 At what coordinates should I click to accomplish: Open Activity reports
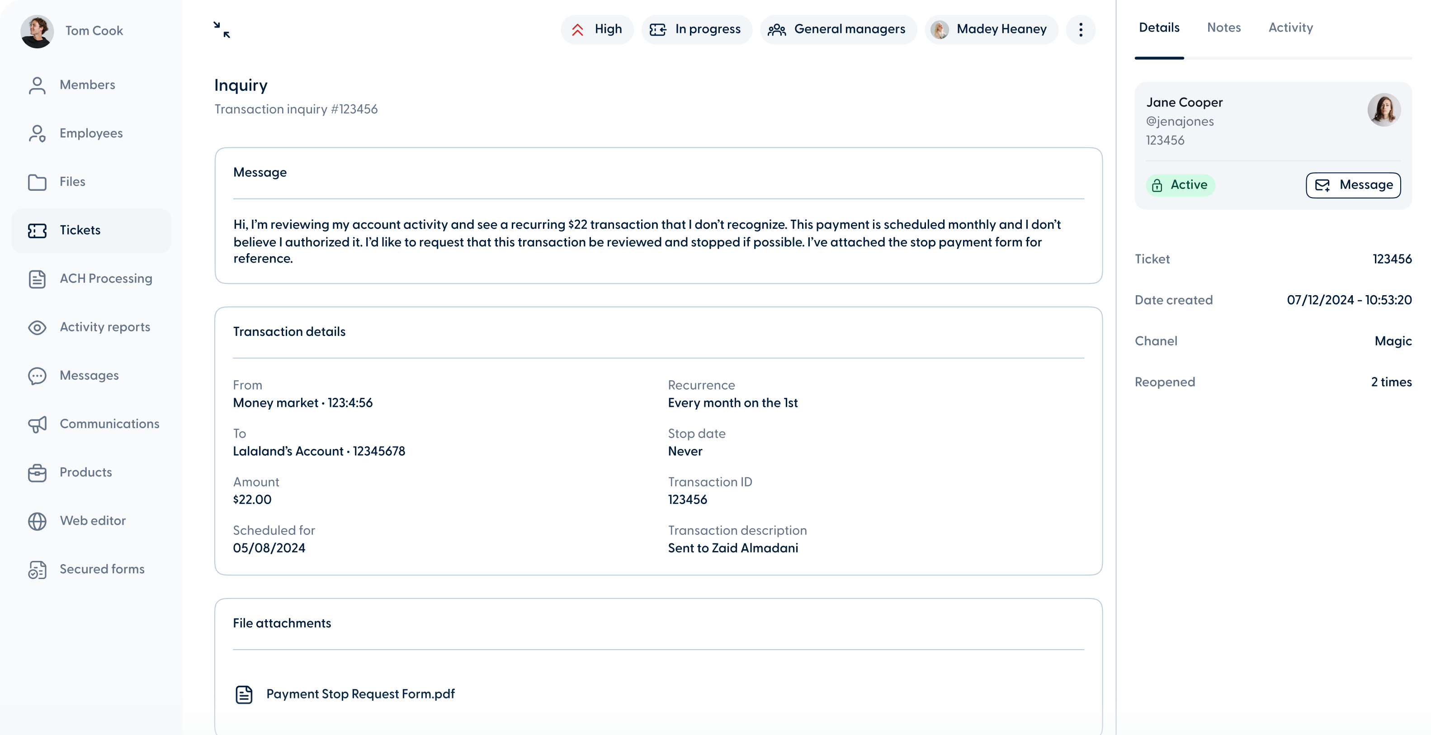tap(104, 327)
